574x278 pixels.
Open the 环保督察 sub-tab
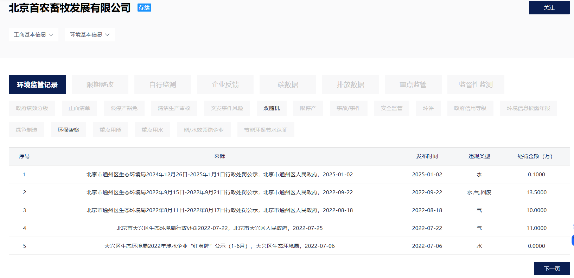click(69, 130)
